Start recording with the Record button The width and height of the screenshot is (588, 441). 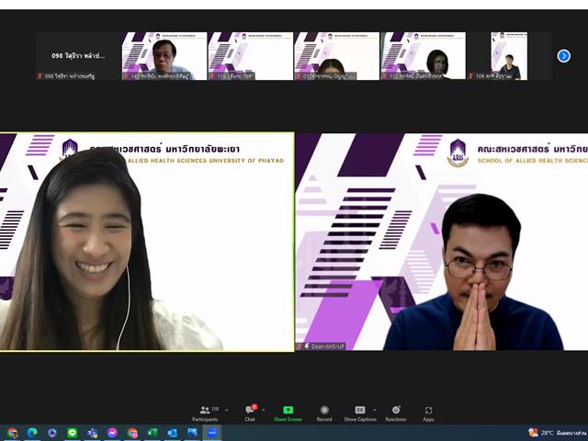click(x=324, y=413)
